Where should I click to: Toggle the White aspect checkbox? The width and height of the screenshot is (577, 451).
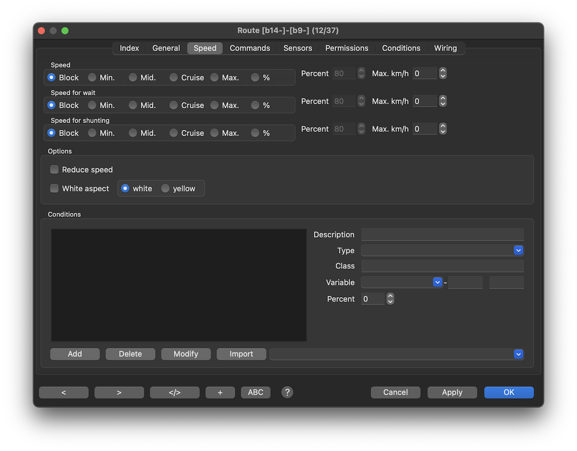point(54,188)
